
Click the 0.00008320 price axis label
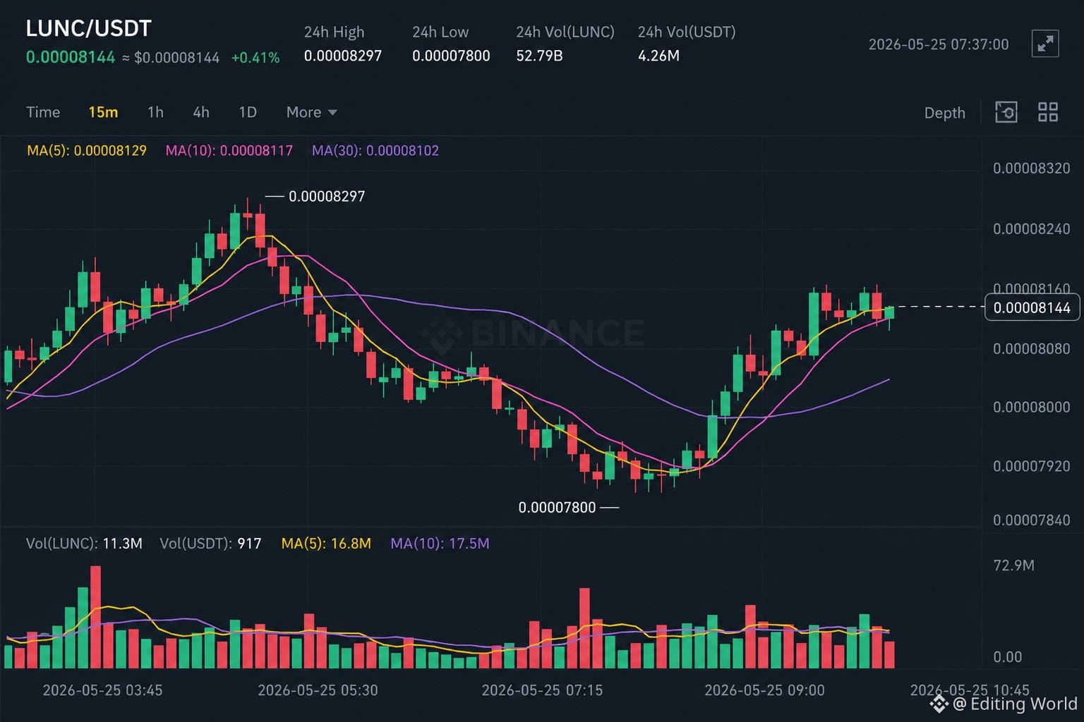(1031, 169)
